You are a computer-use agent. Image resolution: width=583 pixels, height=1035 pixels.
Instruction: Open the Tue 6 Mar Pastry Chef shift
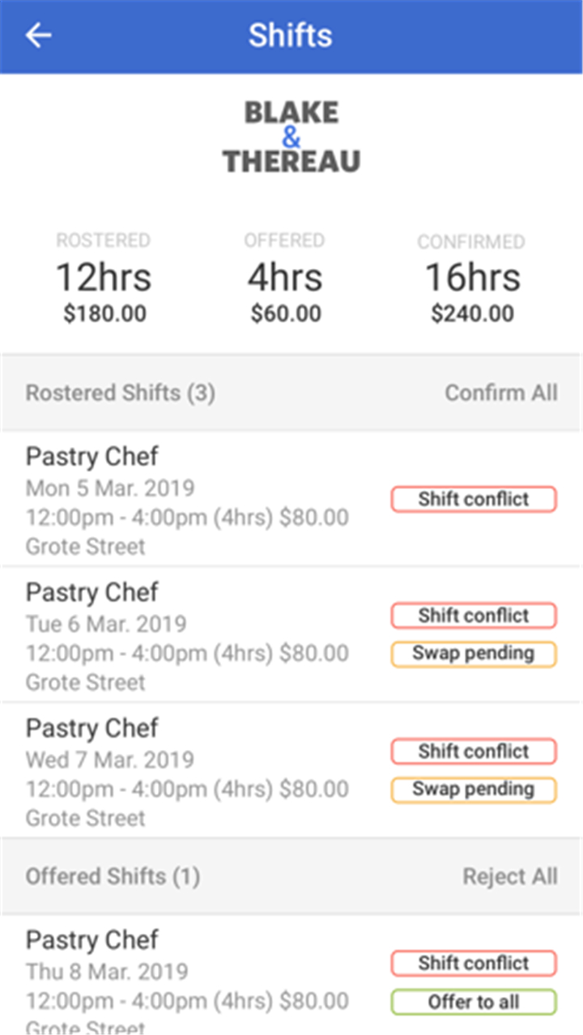[x=291, y=635]
